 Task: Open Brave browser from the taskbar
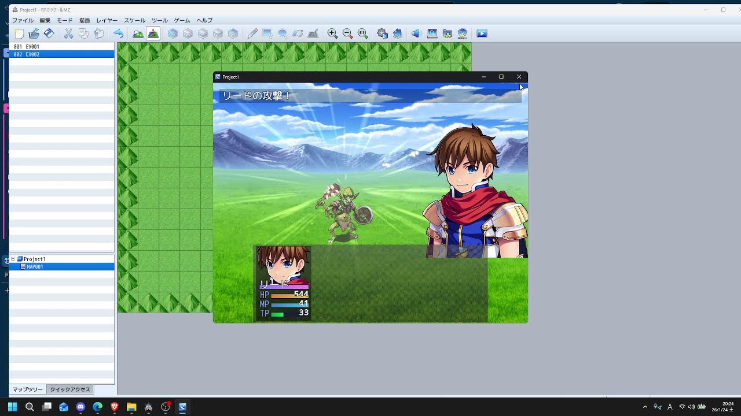[115, 407]
